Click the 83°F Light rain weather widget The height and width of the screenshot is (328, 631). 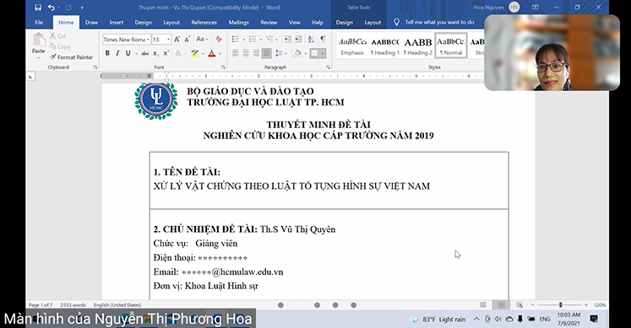click(438, 320)
